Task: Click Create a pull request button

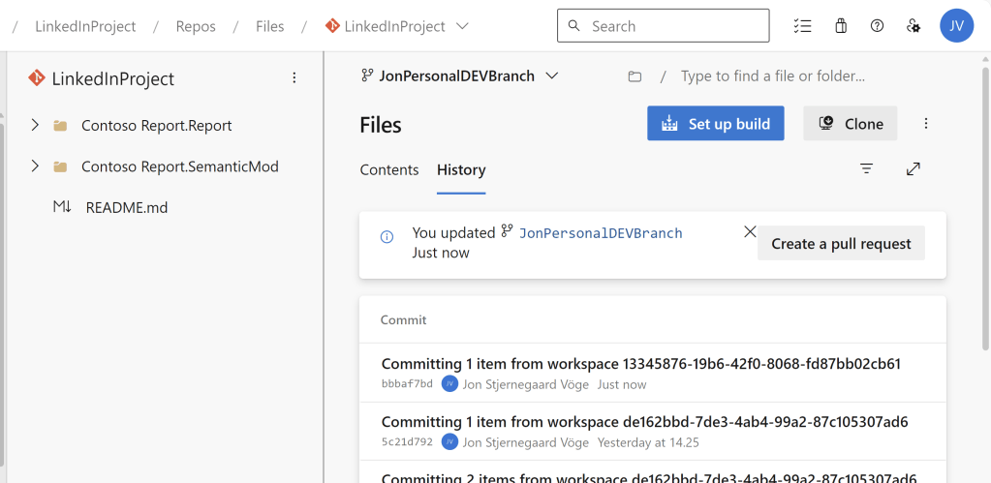Action: 841,244
